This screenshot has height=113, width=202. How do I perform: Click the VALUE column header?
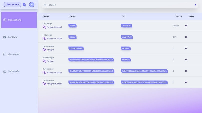click(179, 16)
